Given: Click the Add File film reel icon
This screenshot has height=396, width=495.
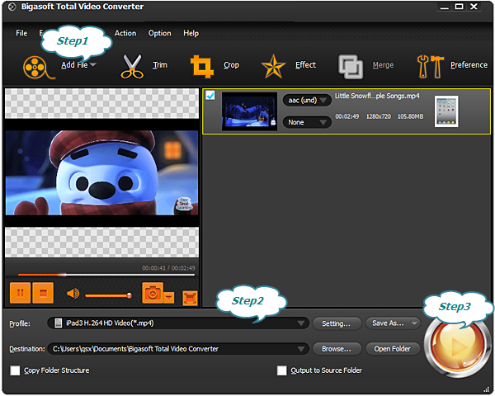Looking at the screenshot, I should 38,68.
